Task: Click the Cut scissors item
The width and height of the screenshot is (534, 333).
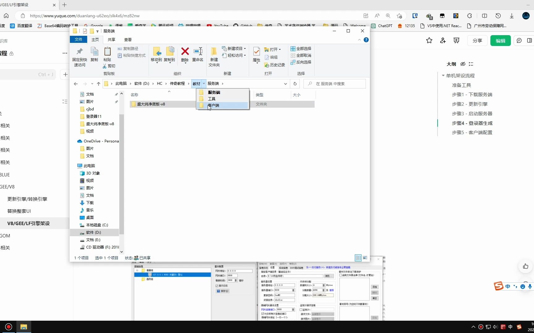Action: pos(109,66)
